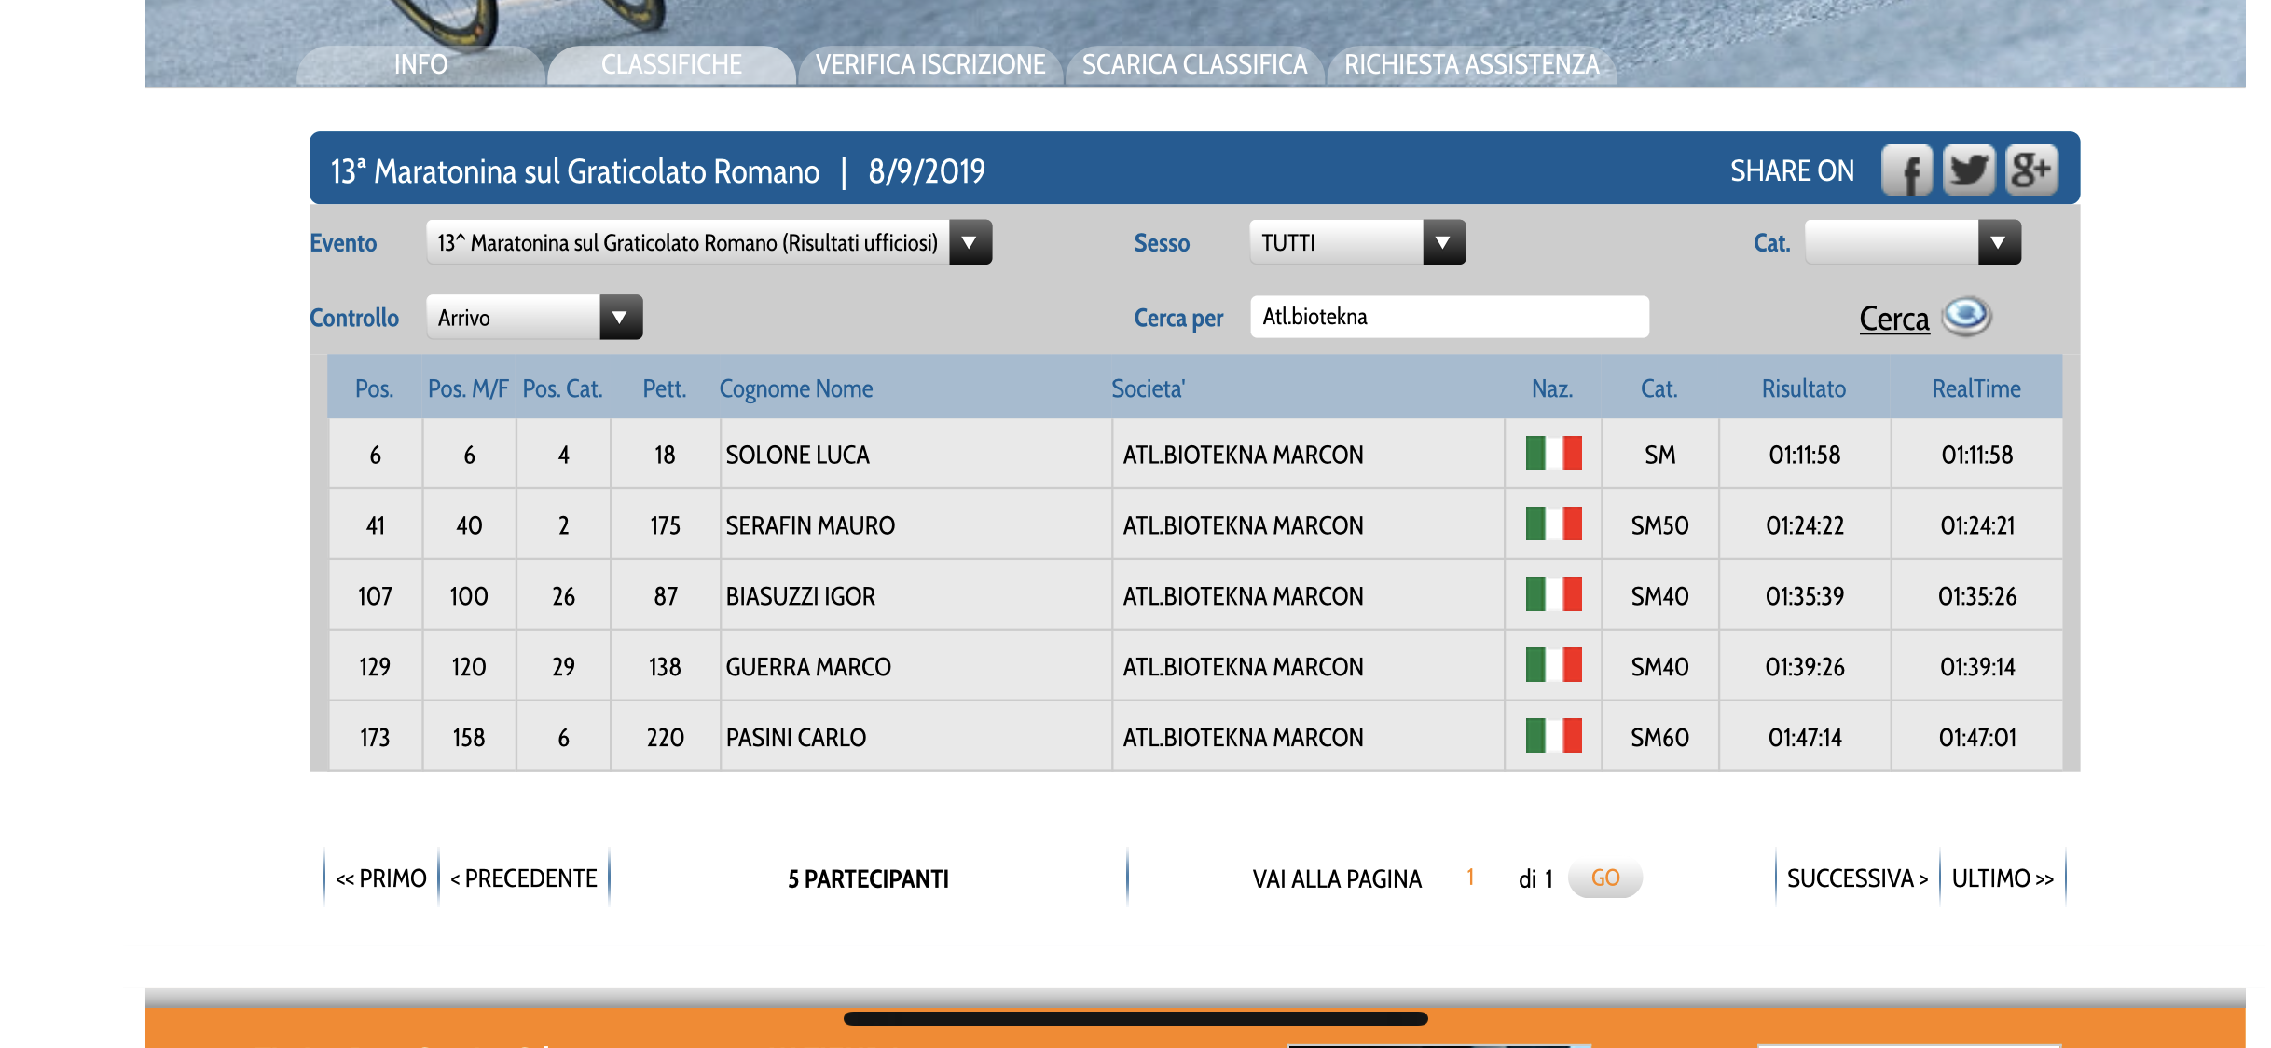Image resolution: width=2271 pixels, height=1048 pixels.
Task: Click Risultato value 01:39:26
Action: point(1804,667)
